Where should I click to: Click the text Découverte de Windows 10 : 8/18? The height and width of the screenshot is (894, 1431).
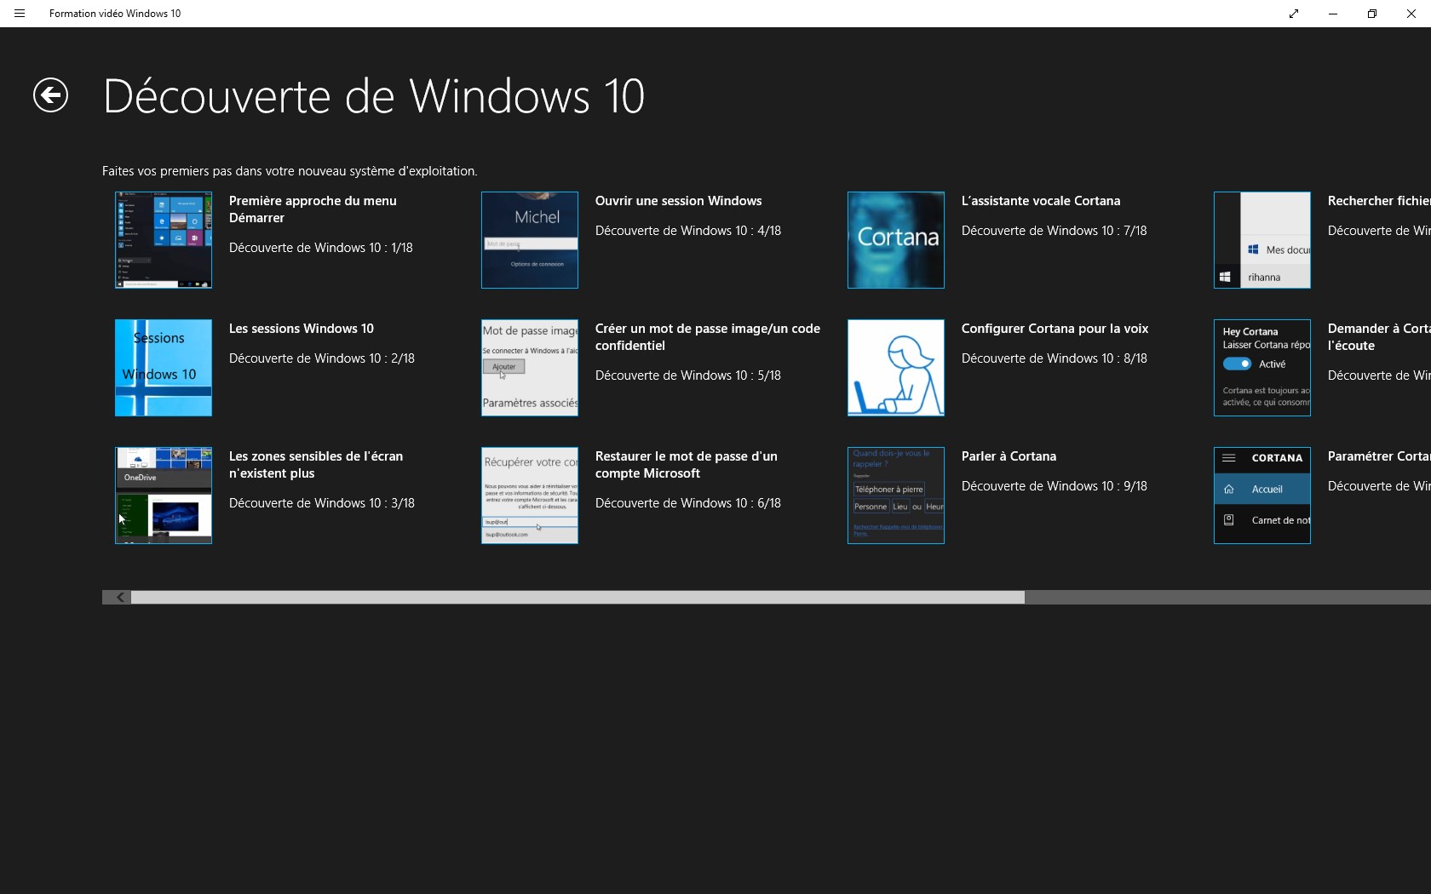pos(1055,358)
